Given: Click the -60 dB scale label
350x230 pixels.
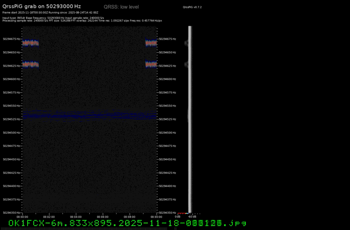Looking at the screenshot, I should 192,216.
